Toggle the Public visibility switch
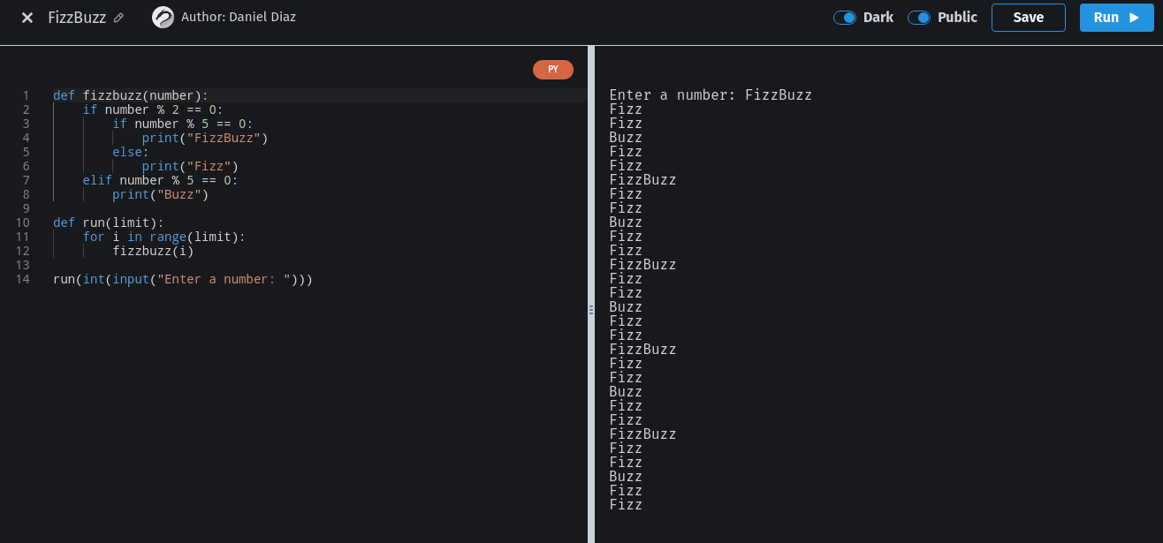This screenshot has width=1163, height=543. [x=919, y=18]
